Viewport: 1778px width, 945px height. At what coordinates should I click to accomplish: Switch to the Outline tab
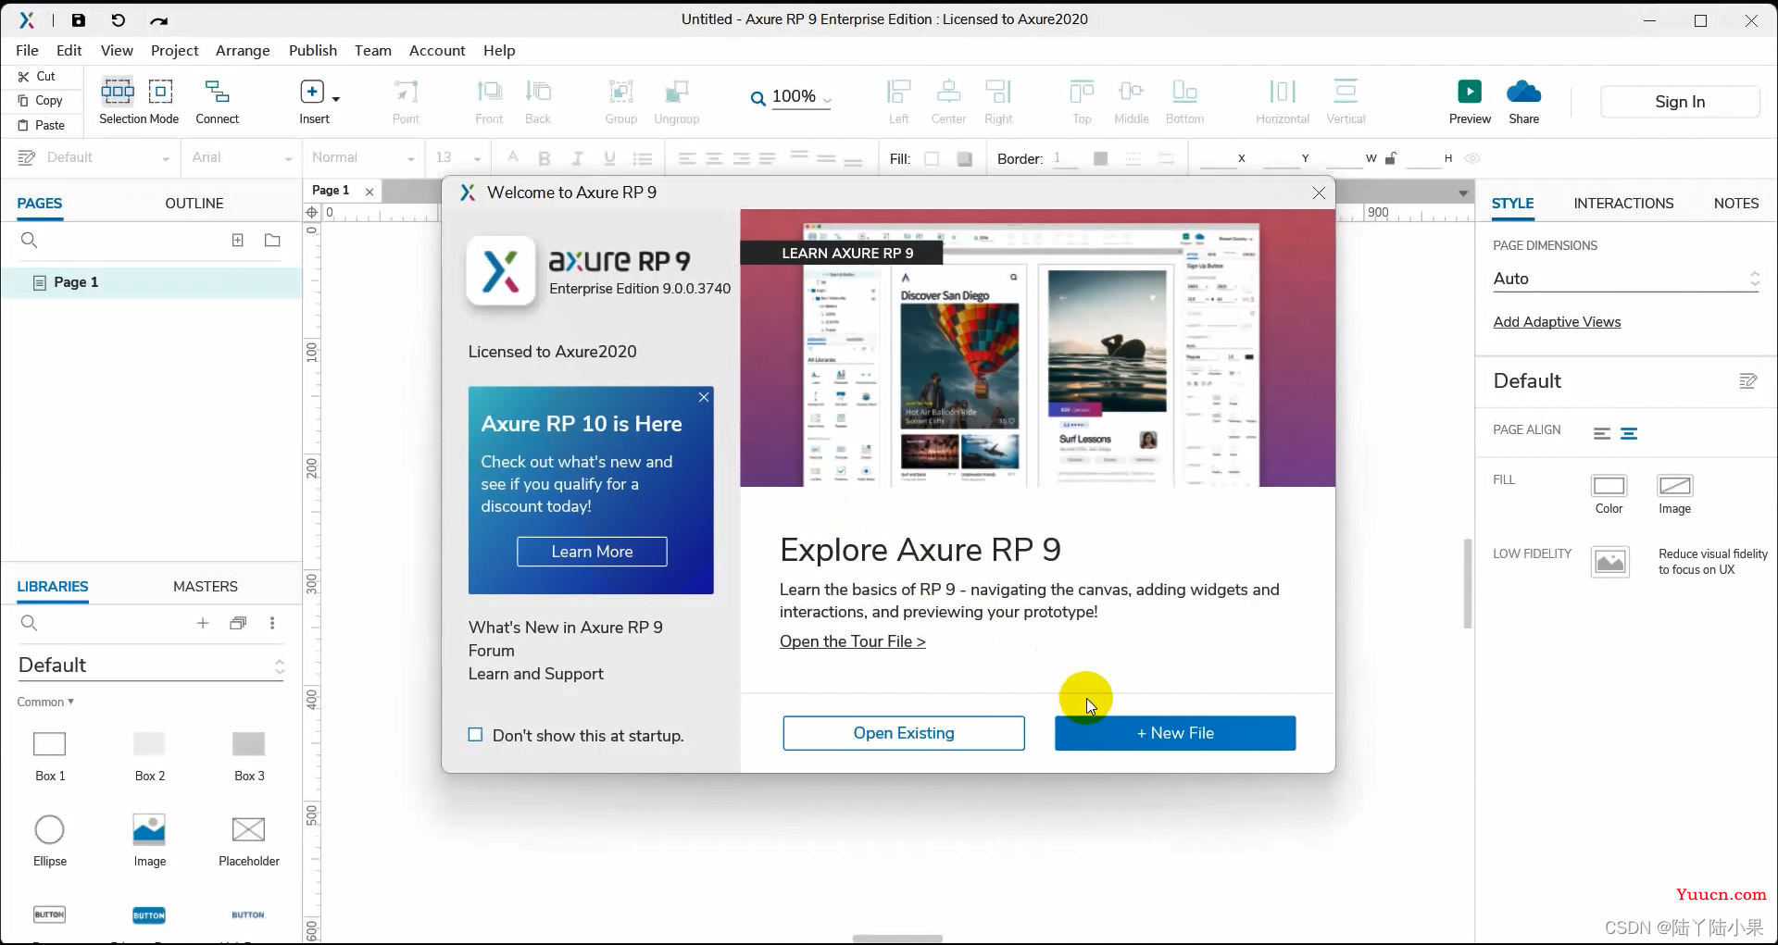194,203
